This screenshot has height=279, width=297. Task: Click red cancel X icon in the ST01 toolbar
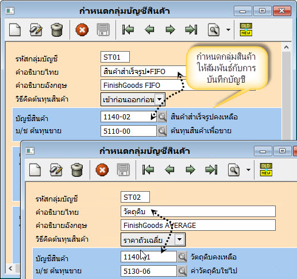pyautogui.click(x=82, y=30)
